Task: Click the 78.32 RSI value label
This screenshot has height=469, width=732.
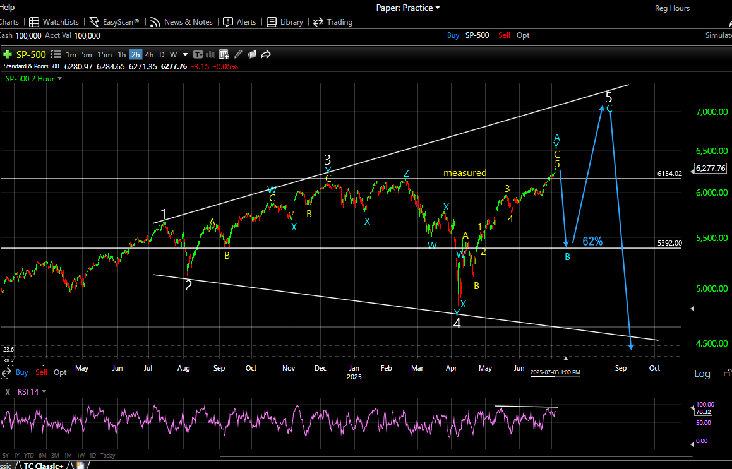Action: 703,412
